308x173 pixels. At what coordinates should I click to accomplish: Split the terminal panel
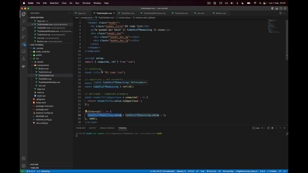(269, 128)
